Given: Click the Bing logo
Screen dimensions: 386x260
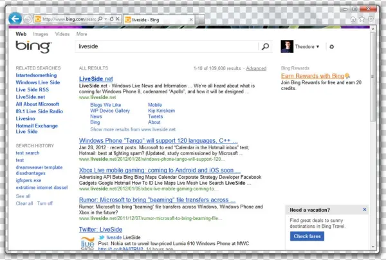Looking at the screenshot, I should click(33, 47).
